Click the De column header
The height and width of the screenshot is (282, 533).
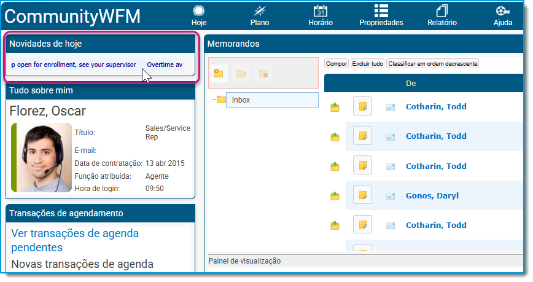411,84
